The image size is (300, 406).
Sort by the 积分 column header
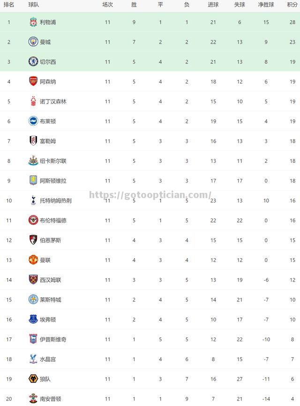[x=292, y=5]
